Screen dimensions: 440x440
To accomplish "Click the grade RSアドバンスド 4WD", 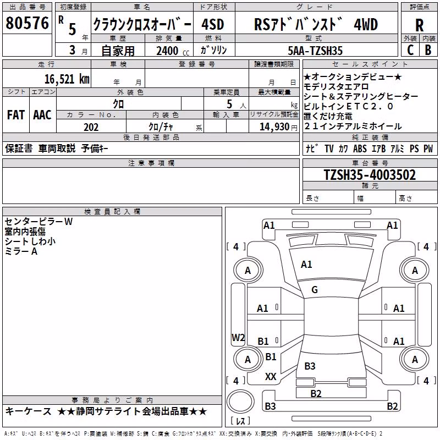I will pyautogui.click(x=316, y=24).
